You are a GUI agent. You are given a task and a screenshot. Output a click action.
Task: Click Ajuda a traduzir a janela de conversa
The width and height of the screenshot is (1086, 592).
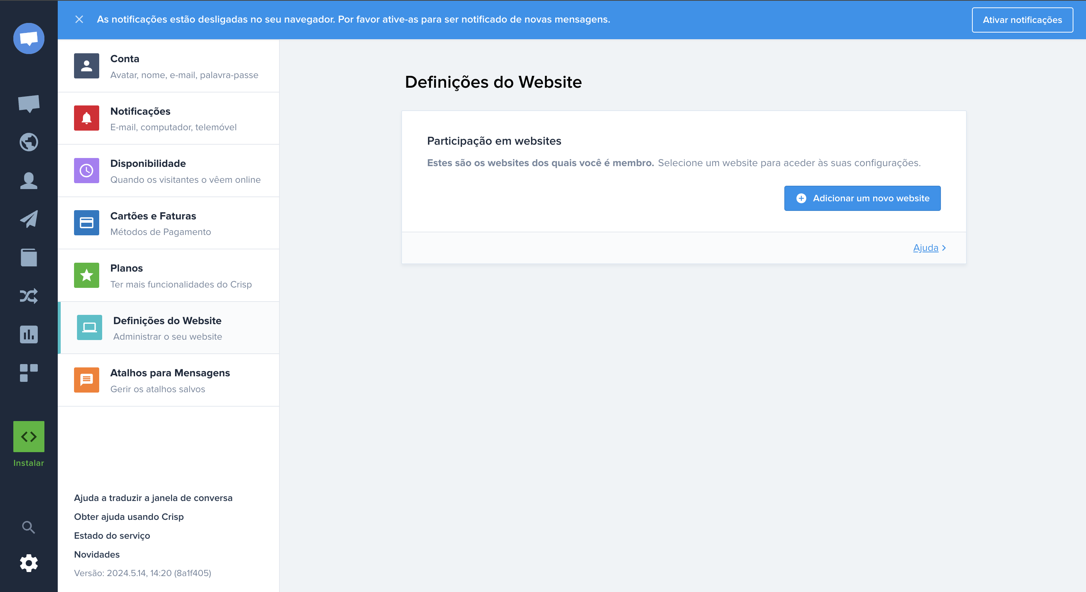click(153, 498)
